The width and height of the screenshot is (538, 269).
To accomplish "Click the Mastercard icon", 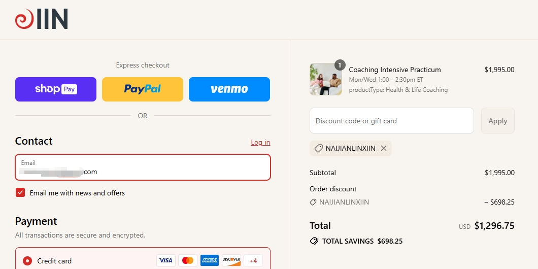I will tap(188, 260).
